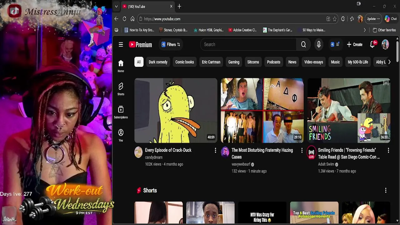
Task: Open YouTube notifications bell
Action: [372, 44]
